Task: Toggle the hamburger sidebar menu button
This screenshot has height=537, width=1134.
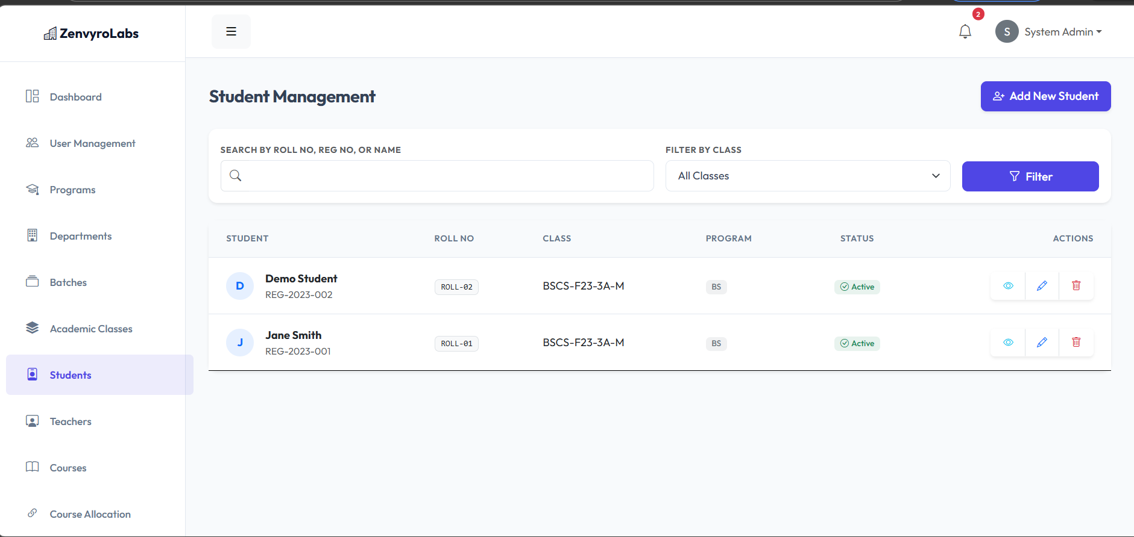Action: (231, 31)
